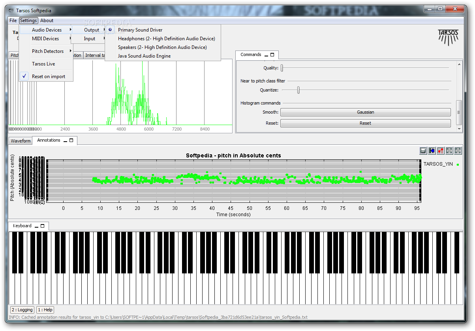Open the Input submenu
The image size is (475, 331).
click(x=89, y=39)
